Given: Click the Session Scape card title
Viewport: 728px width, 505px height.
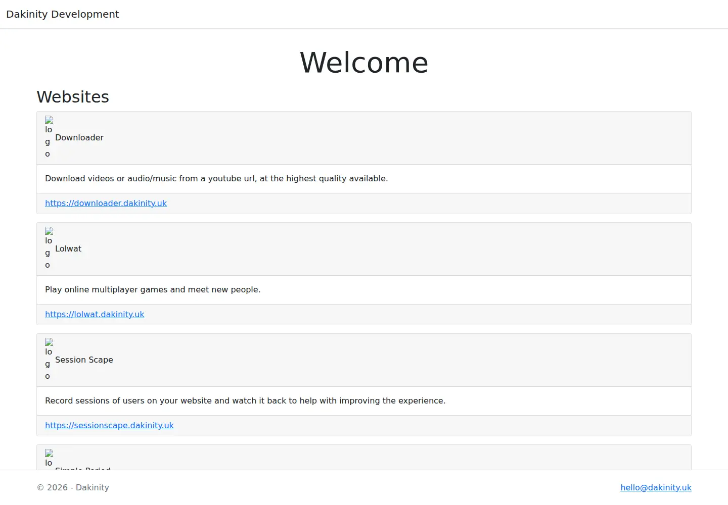Looking at the screenshot, I should point(84,360).
